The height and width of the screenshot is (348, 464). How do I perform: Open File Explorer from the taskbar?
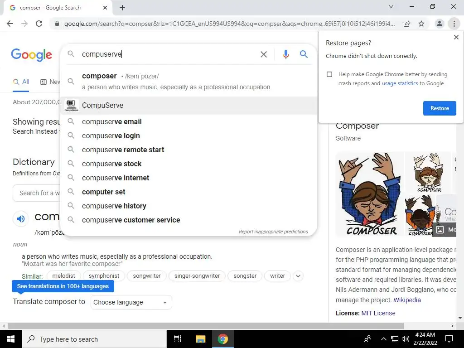[x=200, y=339]
